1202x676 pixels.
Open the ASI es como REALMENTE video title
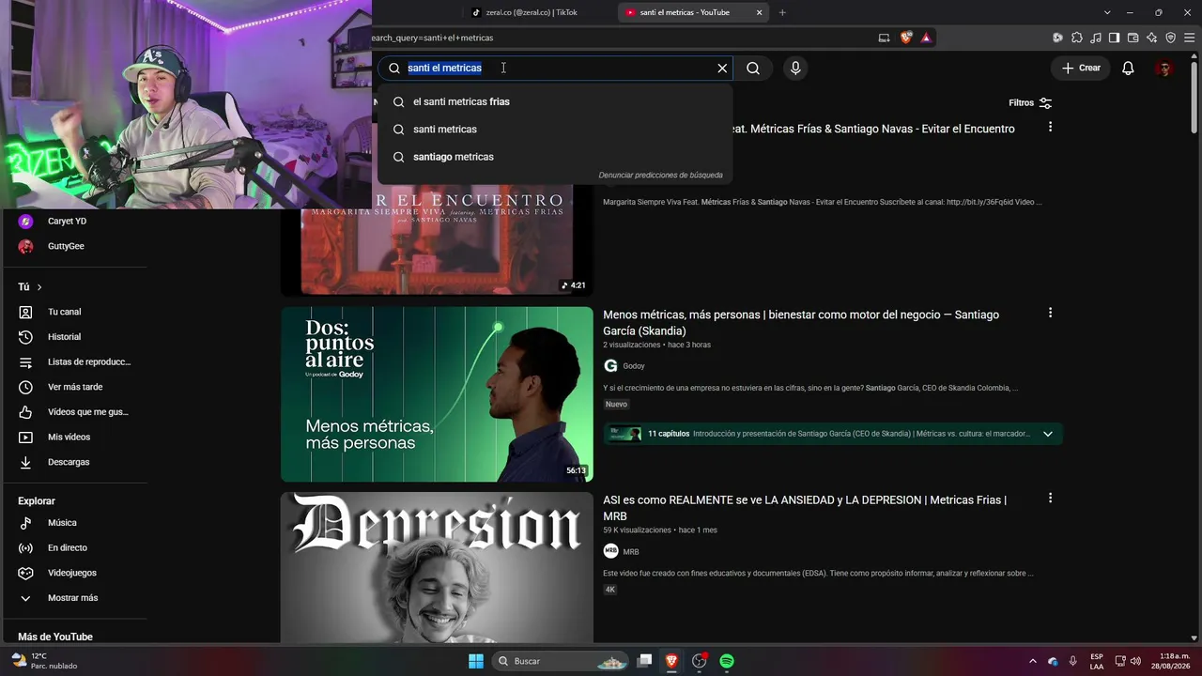click(x=805, y=508)
